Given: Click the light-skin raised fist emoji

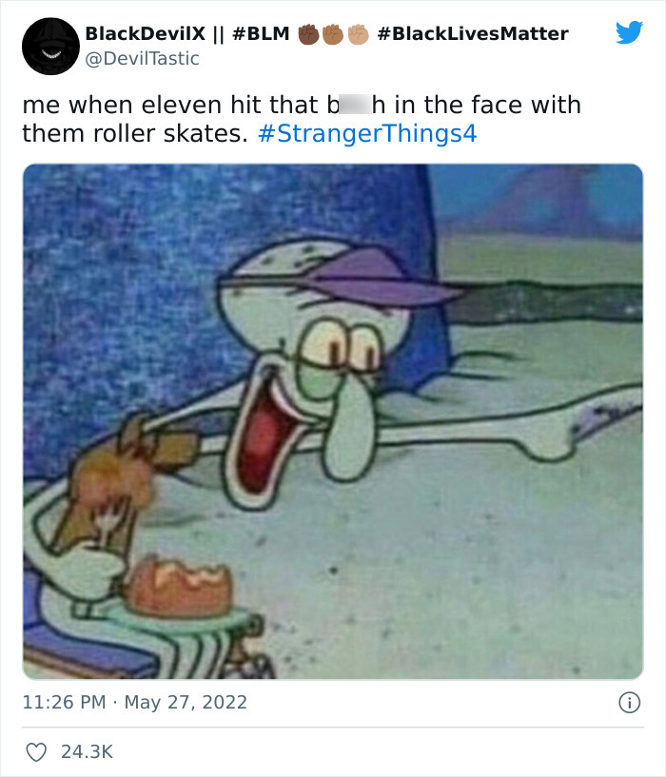Looking at the screenshot, I should [358, 34].
